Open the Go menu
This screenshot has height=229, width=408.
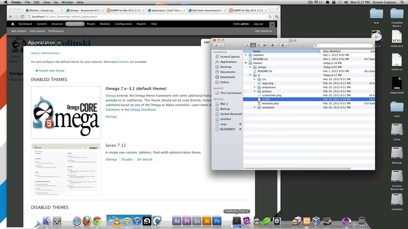pos(56,2)
